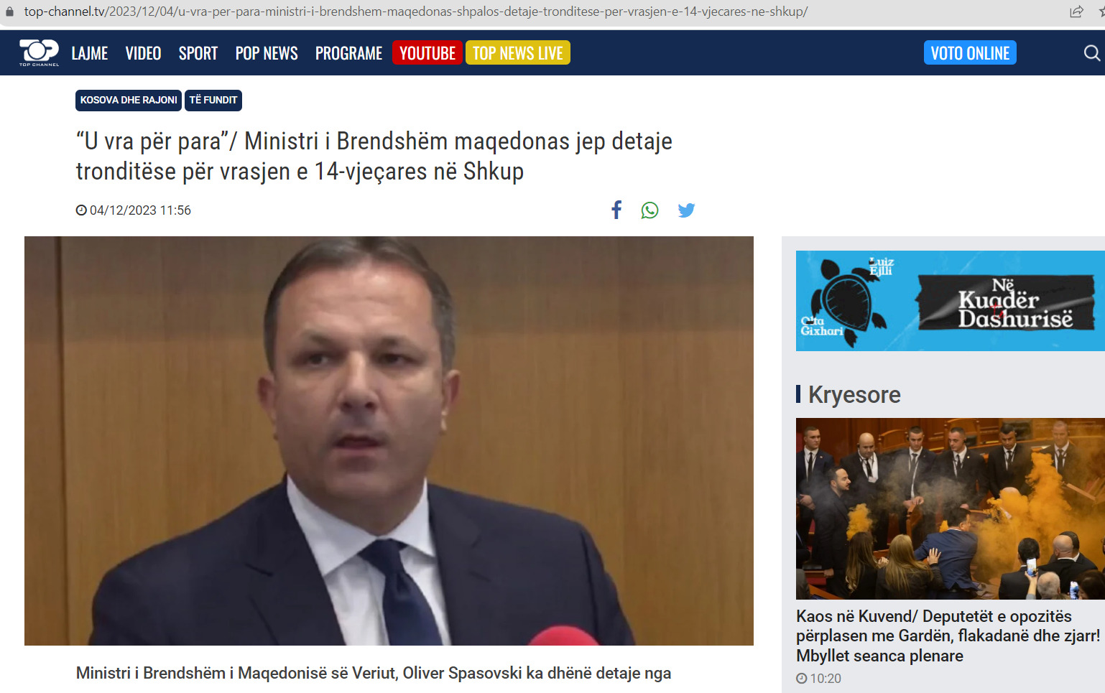The width and height of the screenshot is (1105, 693).
Task: Select the TË FUNDIT tag
Action: point(213,101)
